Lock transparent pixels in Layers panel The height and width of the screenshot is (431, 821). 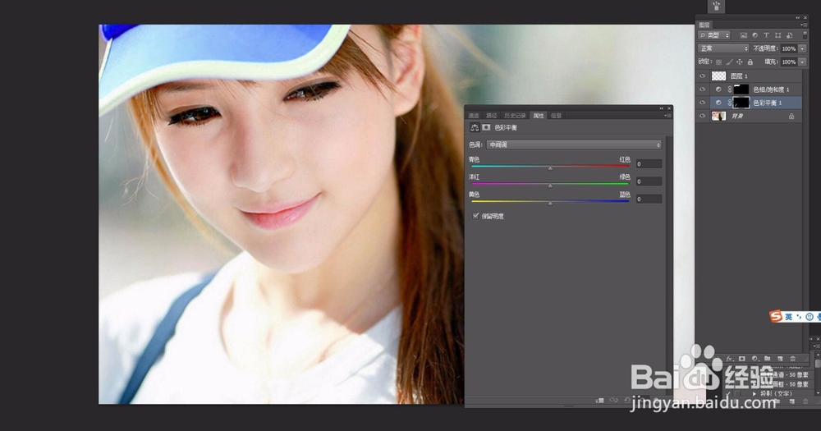(719, 62)
